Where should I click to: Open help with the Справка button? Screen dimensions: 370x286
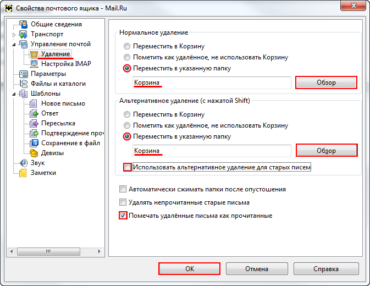click(x=326, y=269)
